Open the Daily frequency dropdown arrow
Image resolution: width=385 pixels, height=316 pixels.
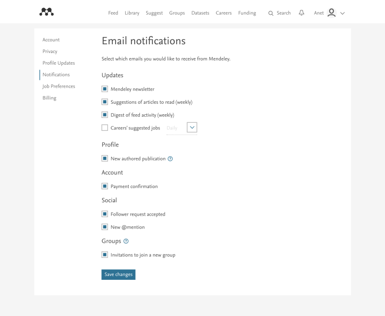(x=192, y=128)
